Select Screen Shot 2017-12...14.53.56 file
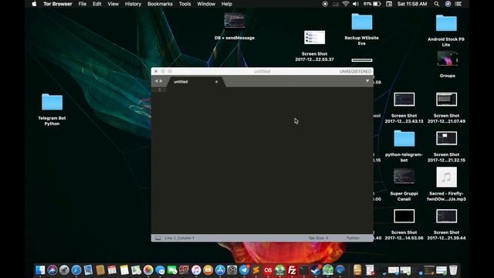Image resolution: width=494 pixels, height=278 pixels. click(x=404, y=225)
